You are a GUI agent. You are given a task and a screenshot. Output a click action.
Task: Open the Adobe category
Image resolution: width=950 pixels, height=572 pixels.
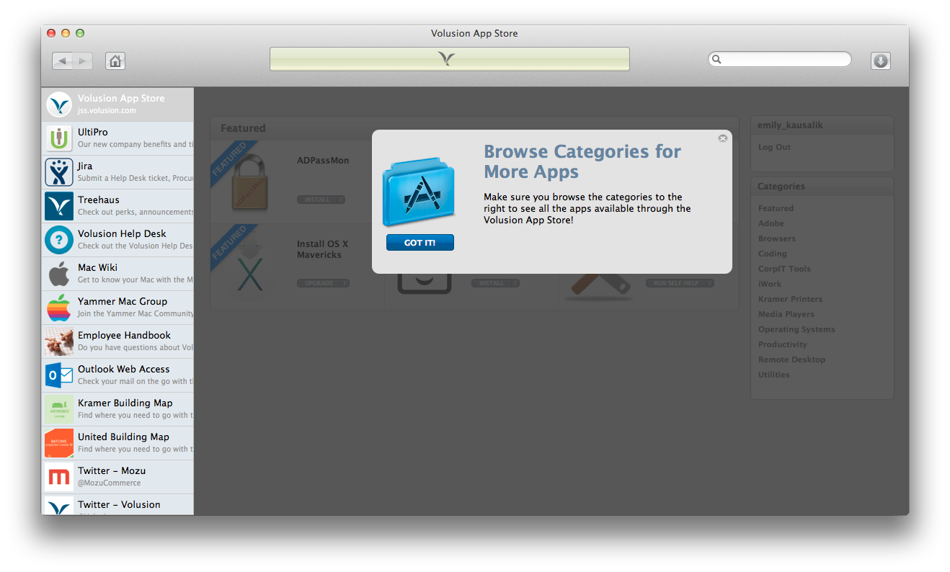coord(771,223)
